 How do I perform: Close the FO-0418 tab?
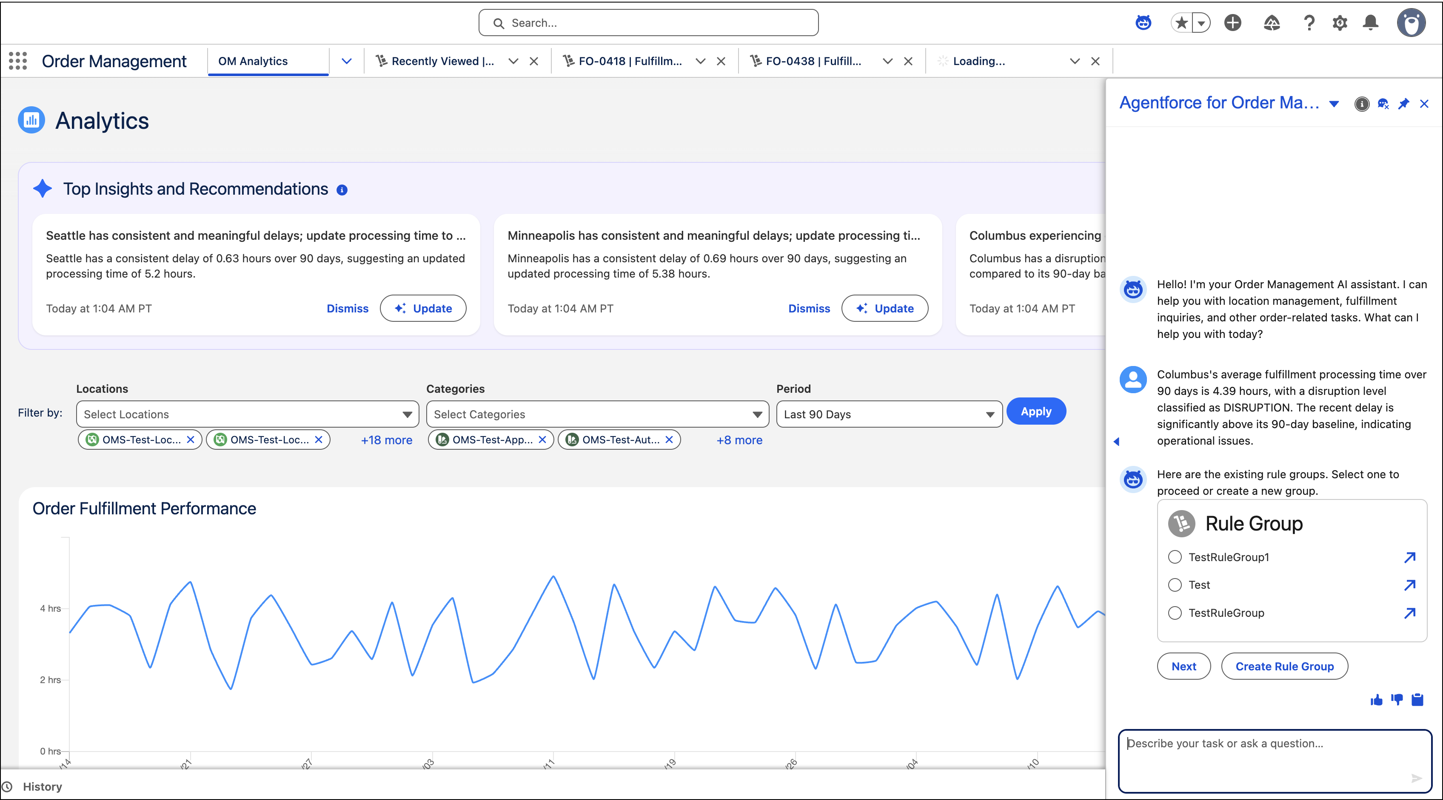[x=721, y=61]
